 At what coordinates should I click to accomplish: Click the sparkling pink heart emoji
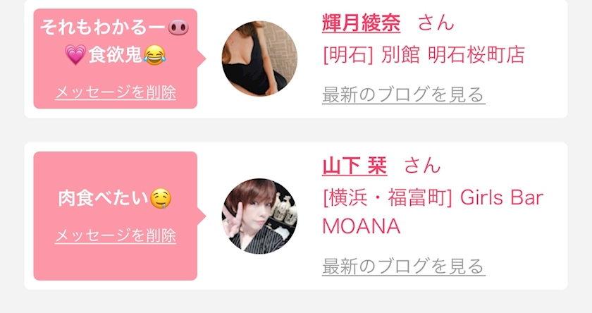point(75,55)
